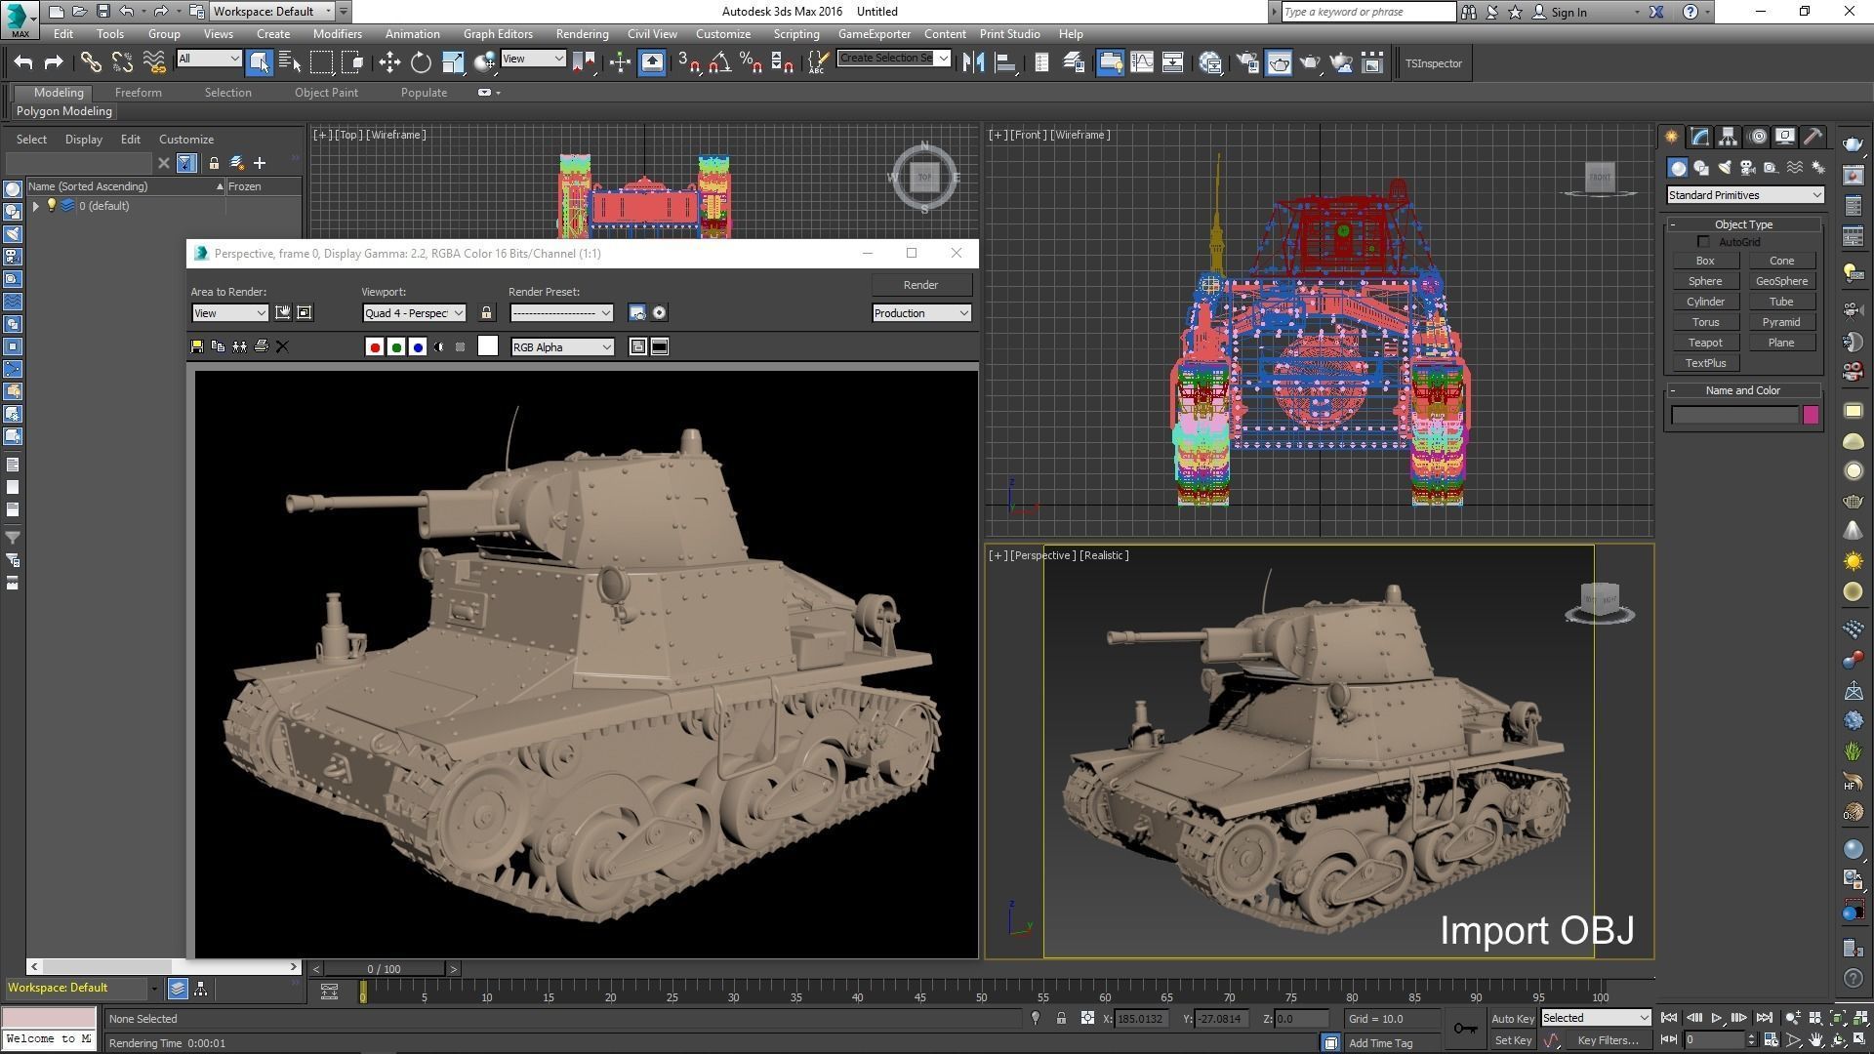1874x1054 pixels.
Task: Toggle the red channel in render window
Action: pos(375,346)
